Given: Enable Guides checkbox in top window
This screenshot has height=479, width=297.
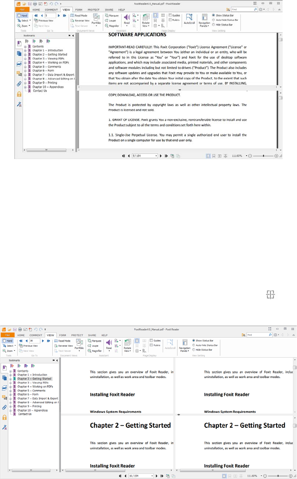Looking at the screenshot, I should pyautogui.click(x=174, y=15).
